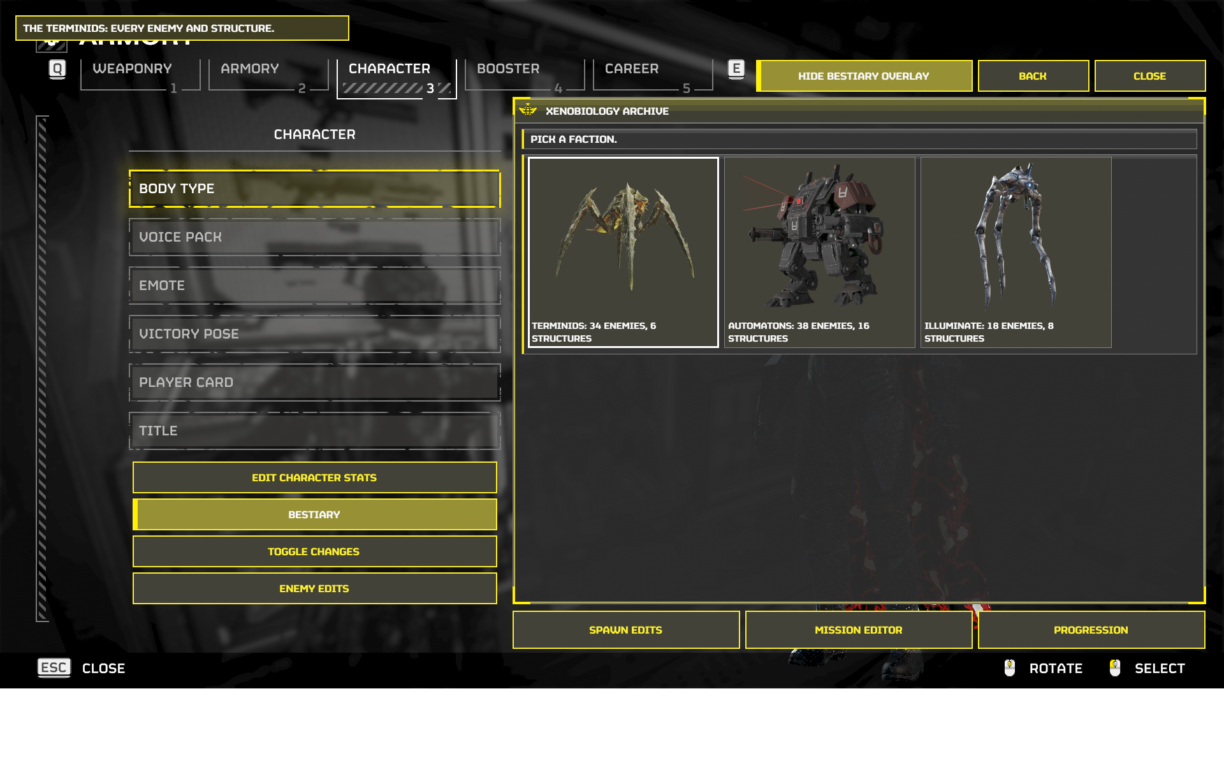Open the Body Type option

(x=315, y=189)
